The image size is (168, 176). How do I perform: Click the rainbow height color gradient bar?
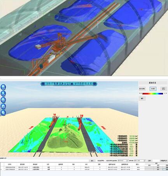[x=152, y=94]
